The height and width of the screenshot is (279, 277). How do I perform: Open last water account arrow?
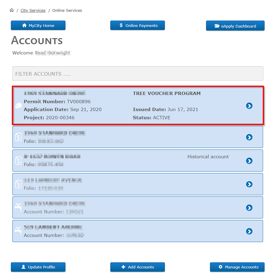(x=249, y=231)
